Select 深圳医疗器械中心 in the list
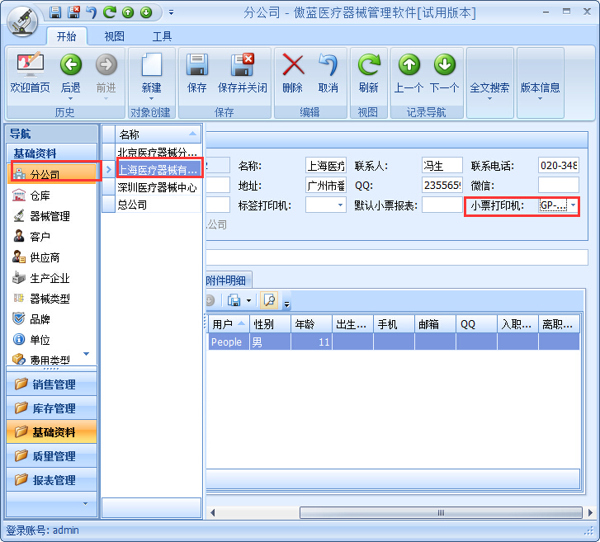The width and height of the screenshot is (600, 542). click(157, 187)
